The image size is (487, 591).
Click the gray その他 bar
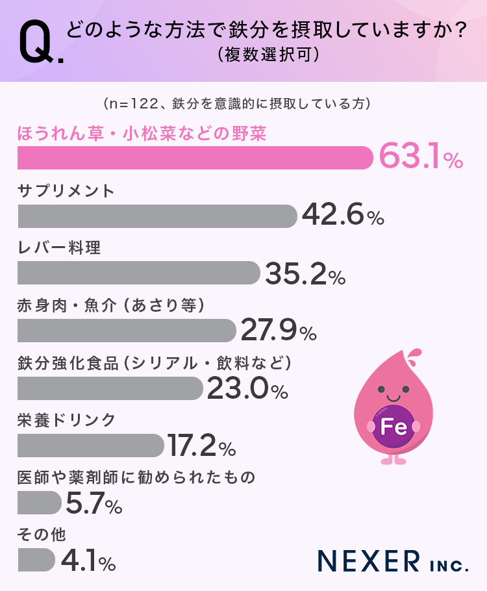coord(36,559)
